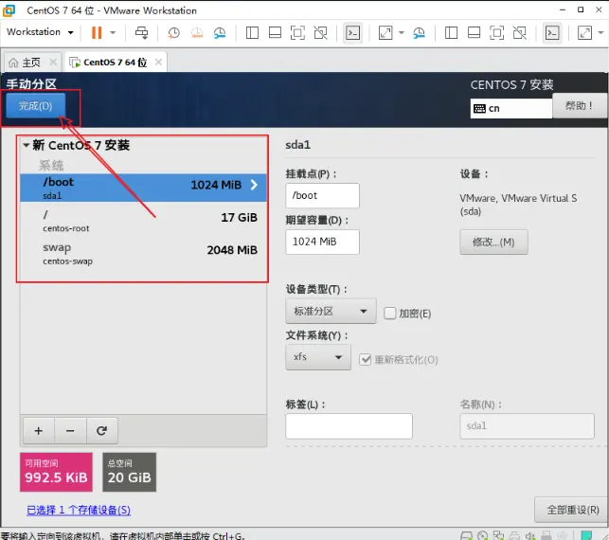Click the 完成(D) done button
609x540 pixels.
click(36, 106)
